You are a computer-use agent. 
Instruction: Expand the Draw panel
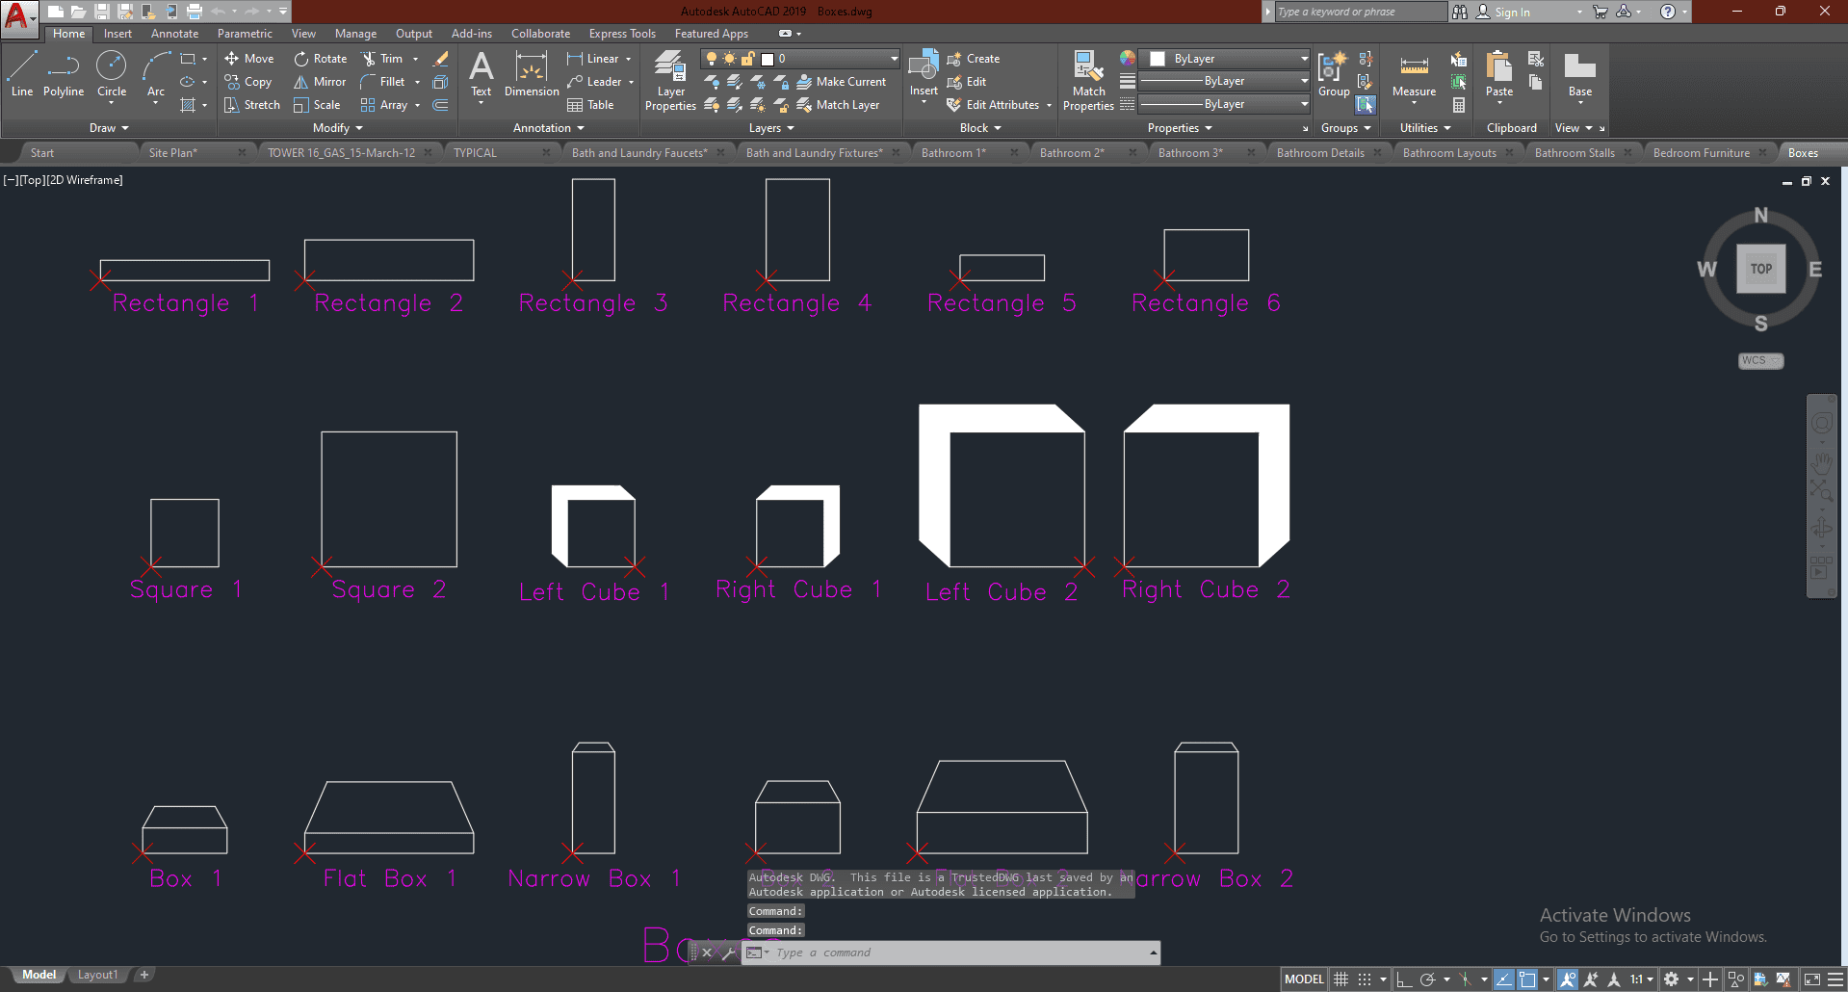click(108, 128)
